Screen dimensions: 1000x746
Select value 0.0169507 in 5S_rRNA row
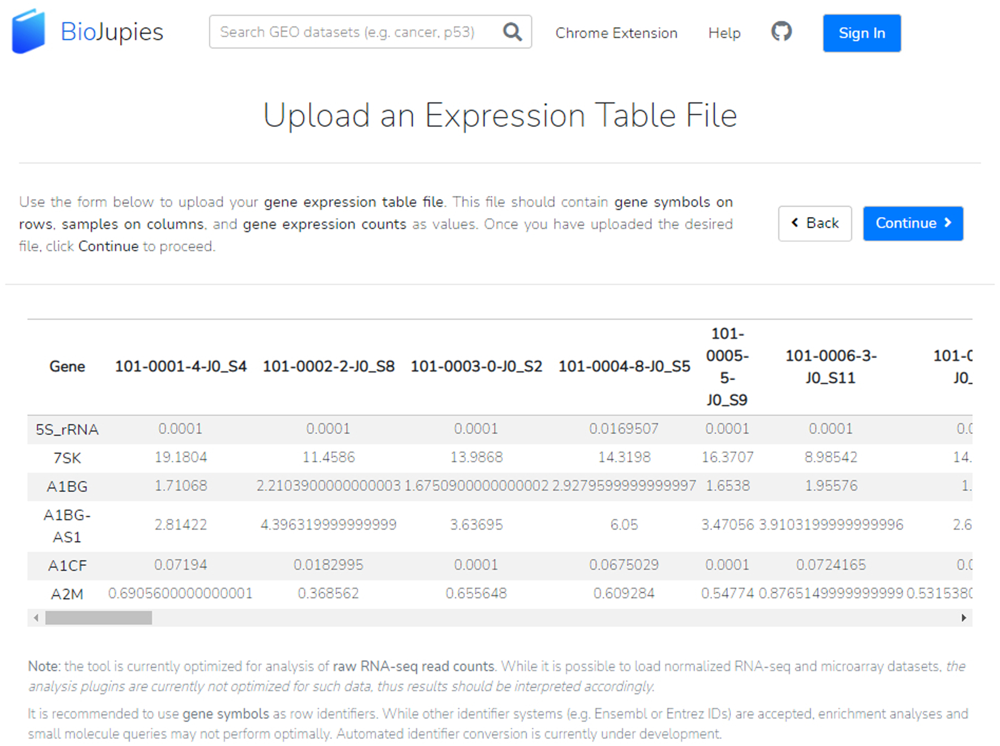(x=624, y=429)
